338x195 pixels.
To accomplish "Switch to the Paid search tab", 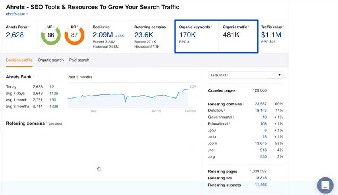I will pos(79,60).
